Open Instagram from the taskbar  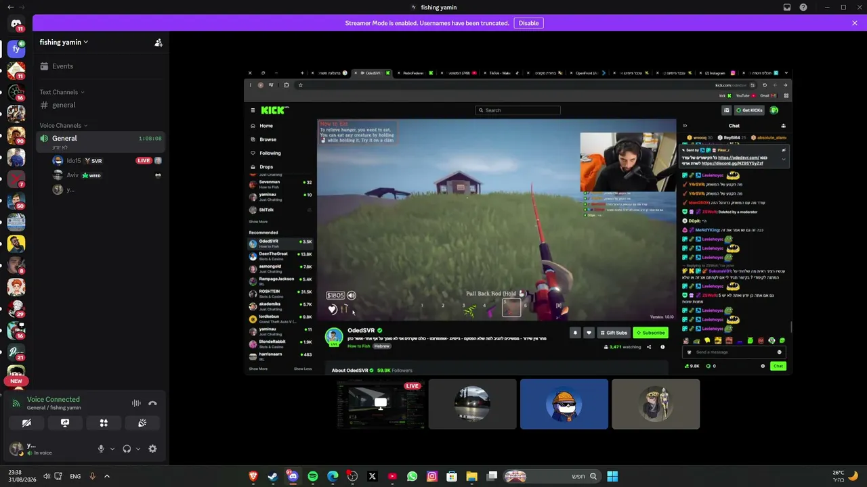click(x=432, y=476)
